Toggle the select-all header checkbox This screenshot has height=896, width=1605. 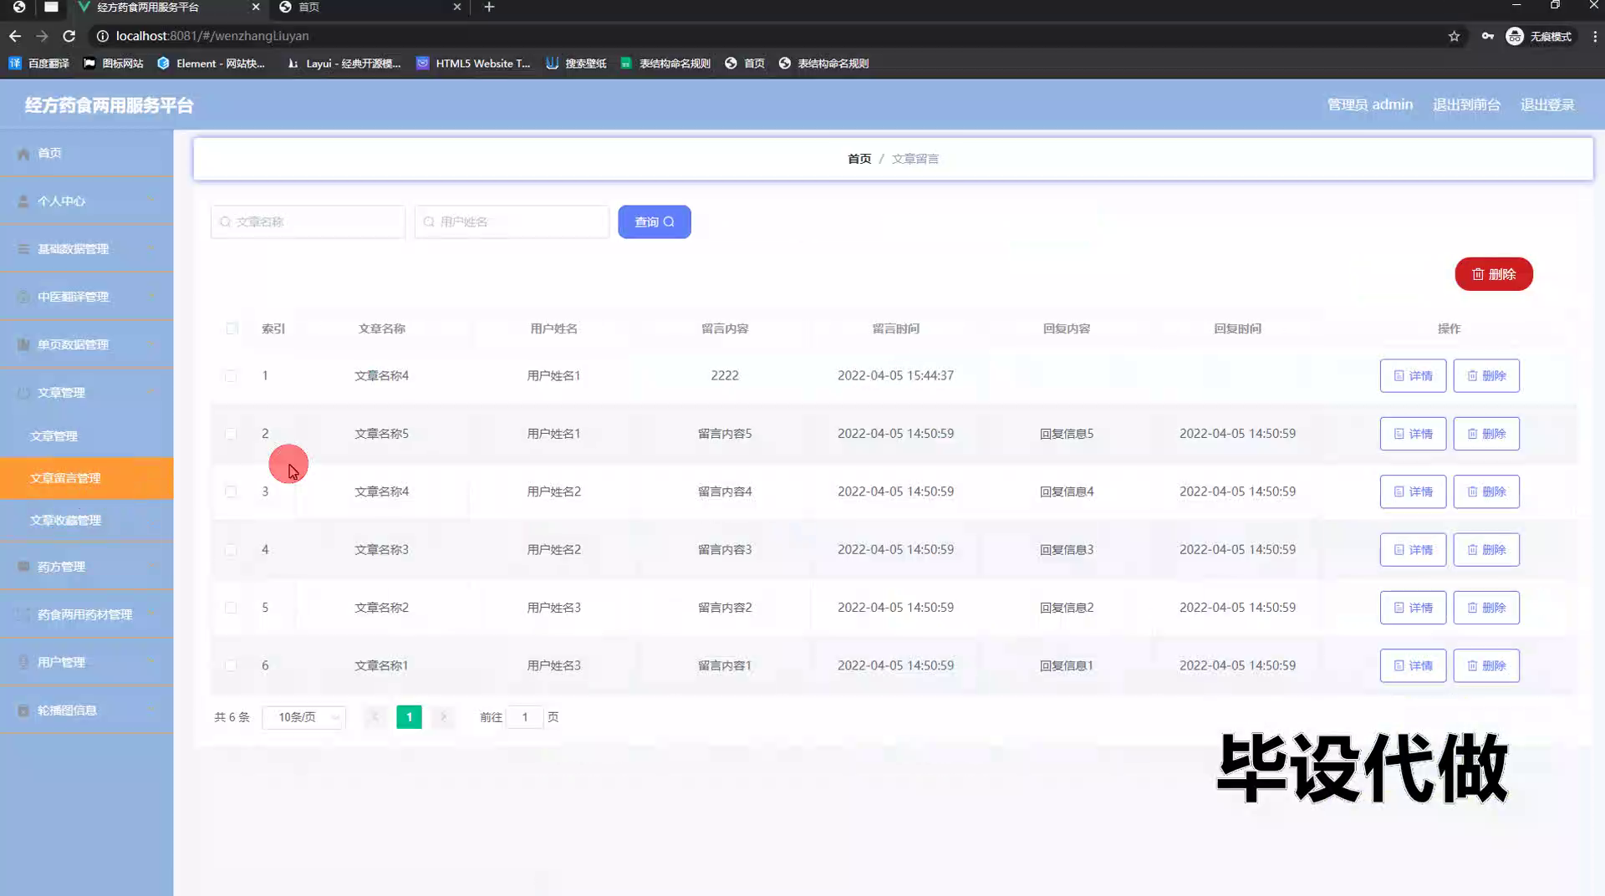[x=232, y=328]
